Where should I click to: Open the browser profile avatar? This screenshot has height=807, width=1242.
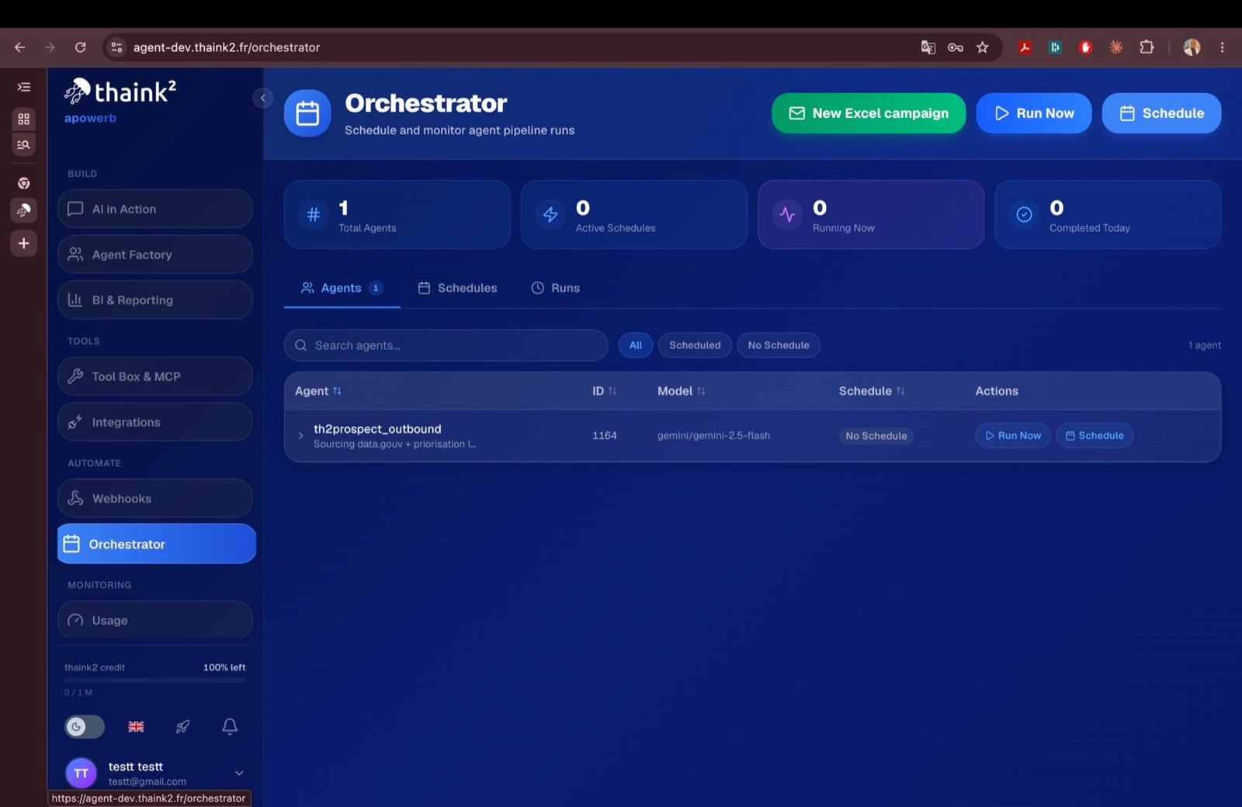1192,47
